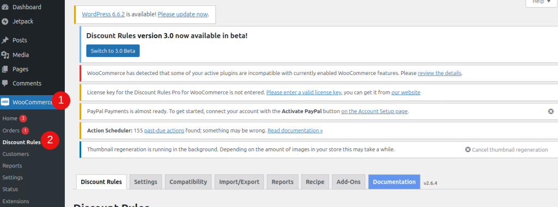Open WooCommerce Customers submenu item
Image resolution: width=558 pixels, height=207 pixels.
[16, 154]
